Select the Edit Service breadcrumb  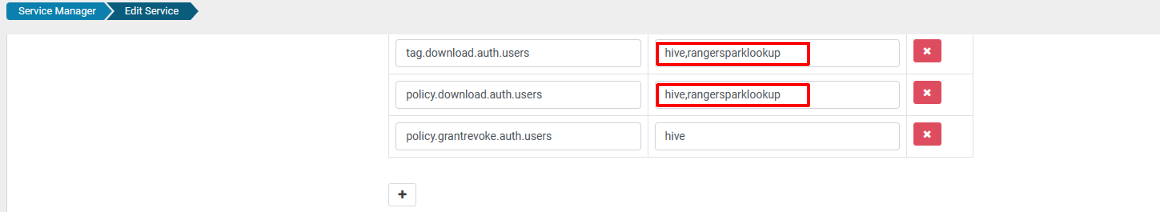151,11
